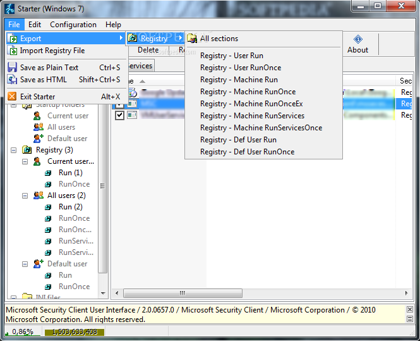Click the memory bar 1,503,633,408
Viewport: 420px width, 341px height.
75,332
